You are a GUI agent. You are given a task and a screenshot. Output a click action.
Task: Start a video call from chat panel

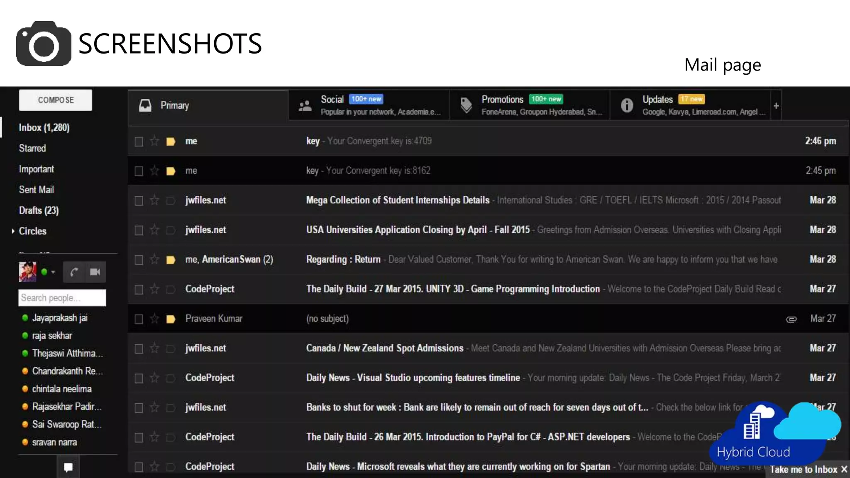(x=95, y=272)
